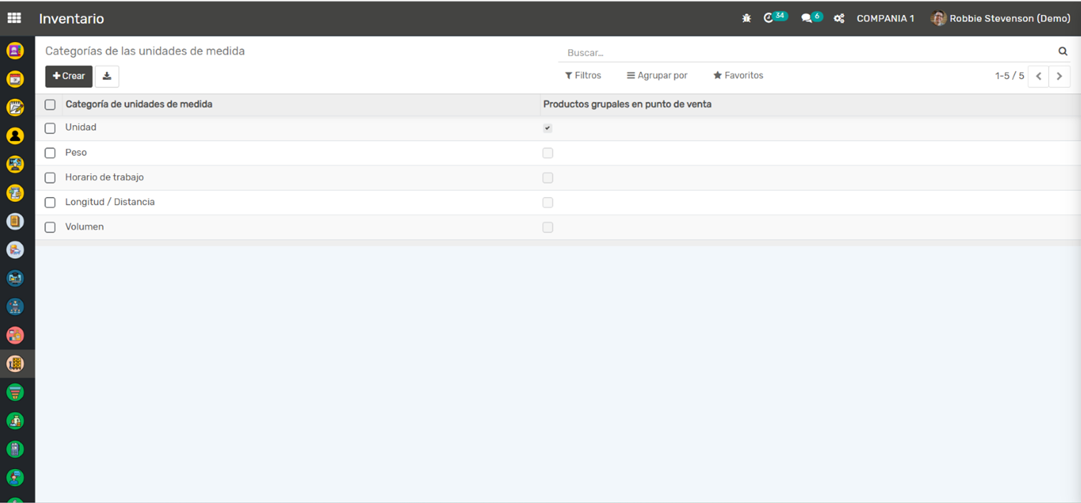Click the download export icon button
The image size is (1081, 503).
107,76
